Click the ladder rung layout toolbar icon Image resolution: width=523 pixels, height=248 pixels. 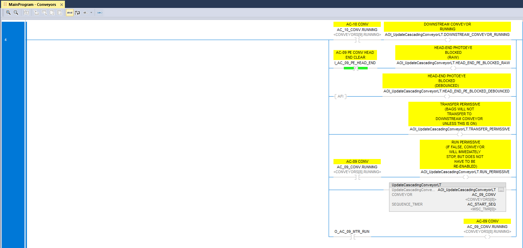click(26, 12)
